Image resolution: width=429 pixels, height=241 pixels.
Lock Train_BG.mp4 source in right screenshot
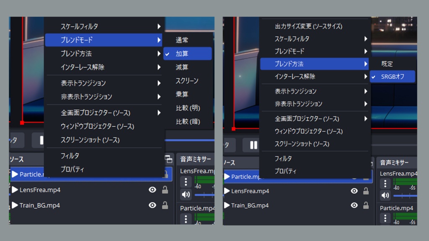tap(366, 205)
